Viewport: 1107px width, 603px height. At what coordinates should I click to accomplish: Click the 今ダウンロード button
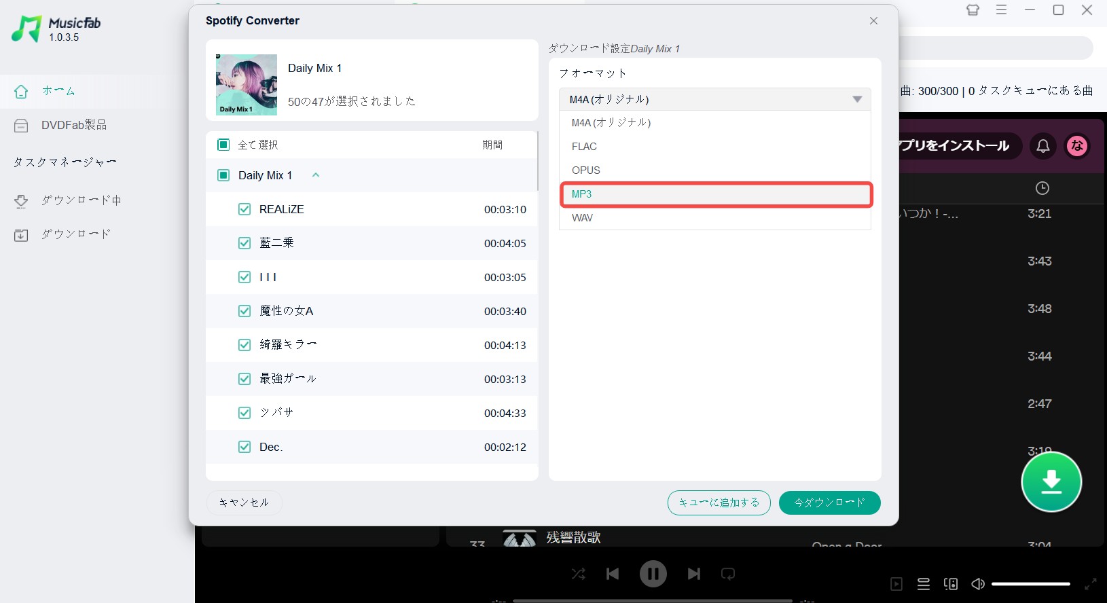coord(830,502)
